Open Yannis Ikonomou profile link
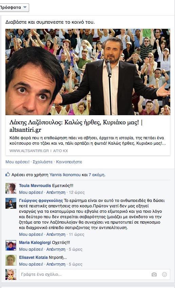 click(65, 175)
